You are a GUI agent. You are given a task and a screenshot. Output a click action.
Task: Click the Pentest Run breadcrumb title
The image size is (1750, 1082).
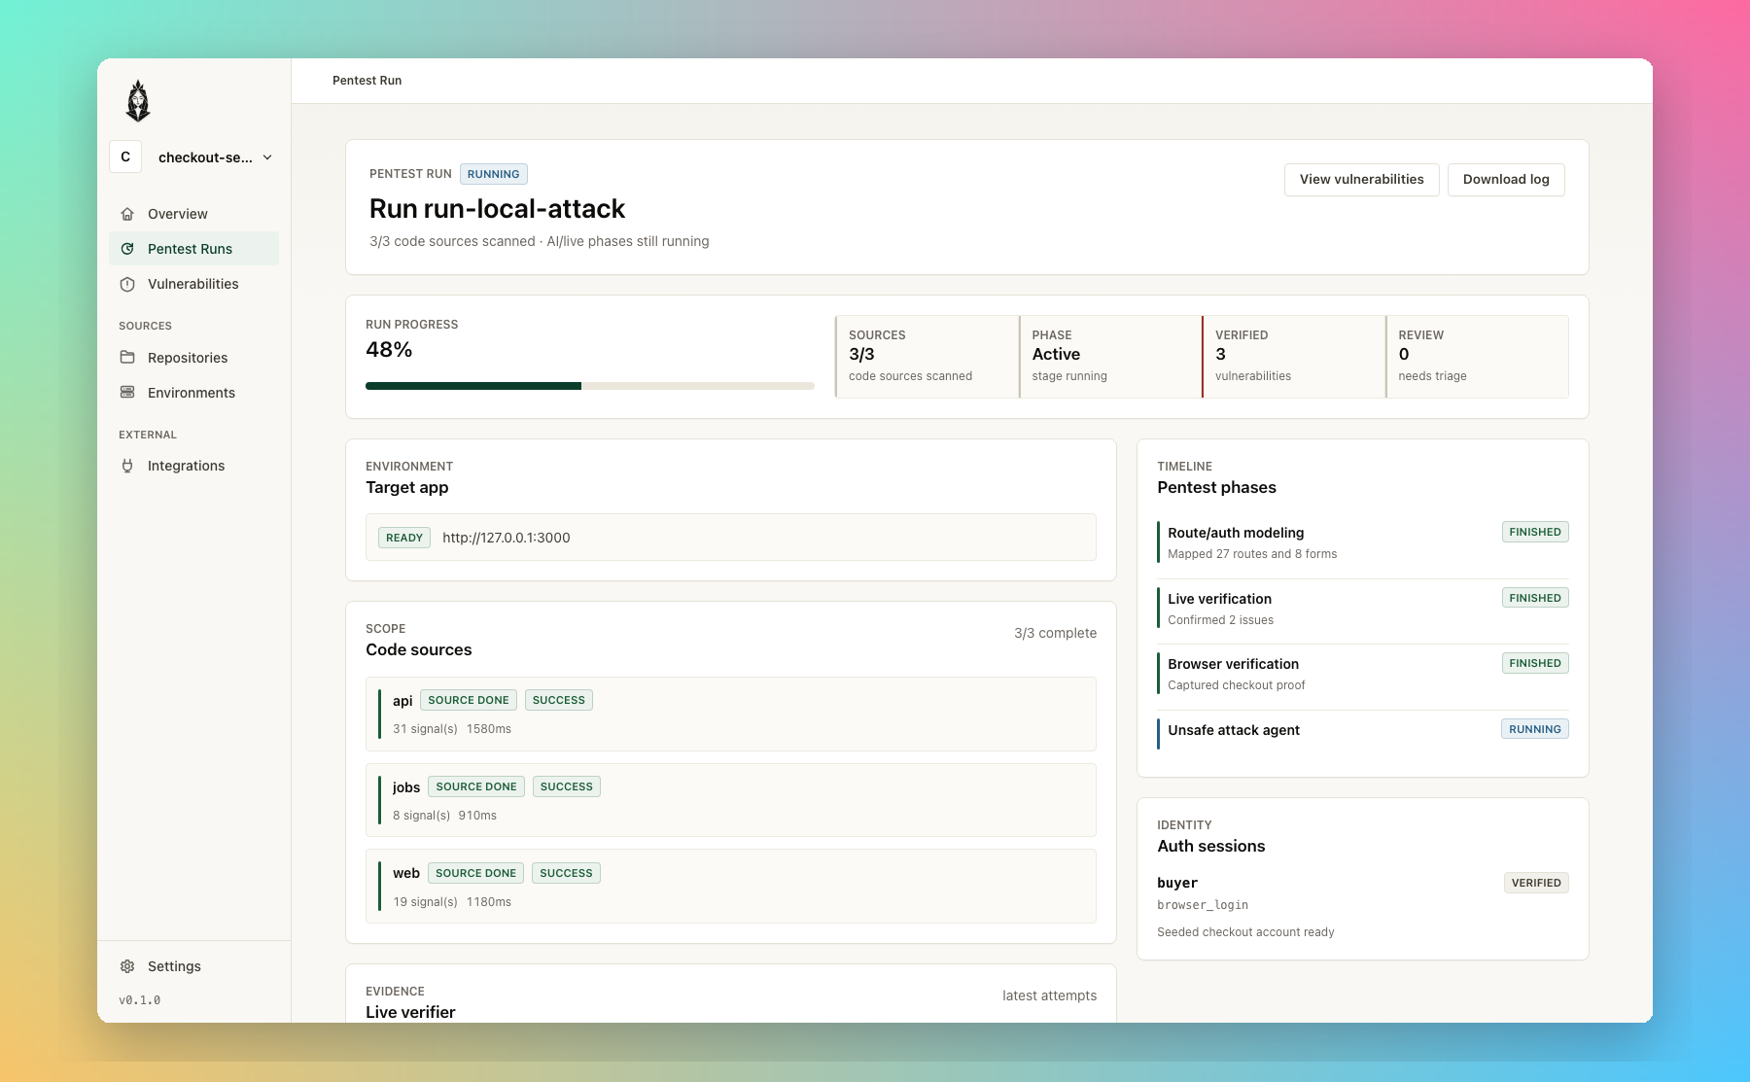pos(367,81)
